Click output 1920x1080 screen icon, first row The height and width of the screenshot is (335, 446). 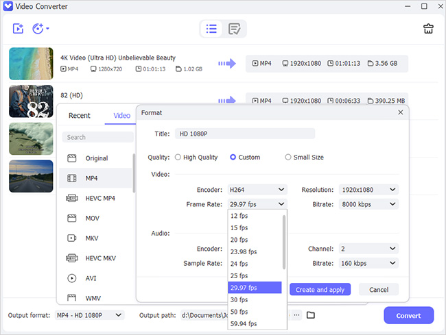285,63
